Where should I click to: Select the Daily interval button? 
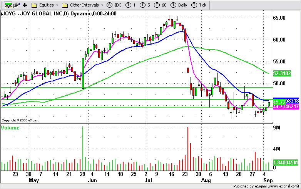[179, 5]
